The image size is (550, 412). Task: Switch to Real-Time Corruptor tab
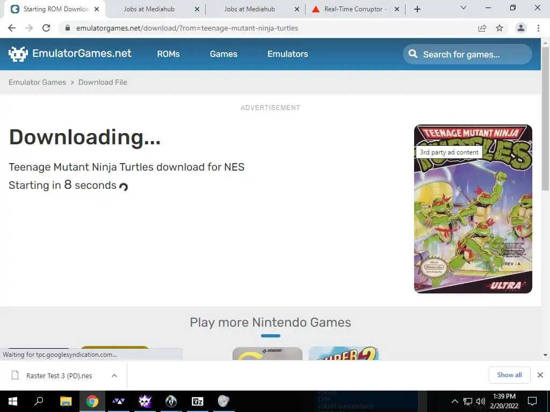[355, 9]
